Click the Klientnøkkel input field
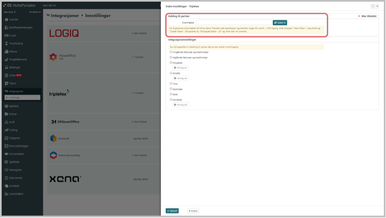 pos(233,23)
